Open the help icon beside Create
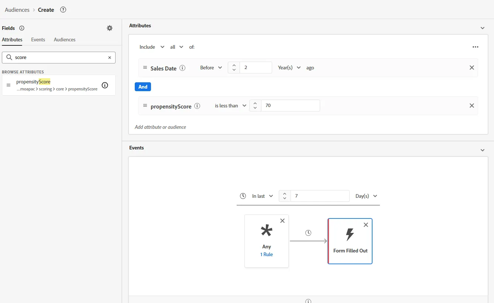Viewport: 494px width, 303px height. (63, 10)
